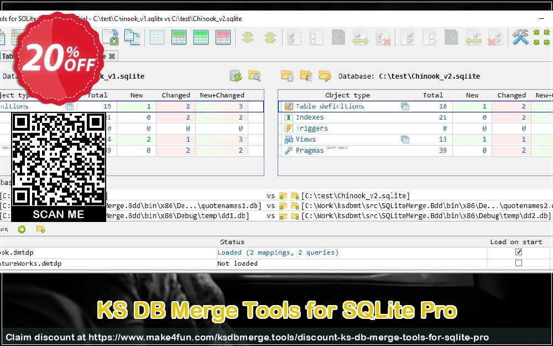Open Indexes in the right panel
Viewport: 553px width, 346px height.
coord(310,117)
